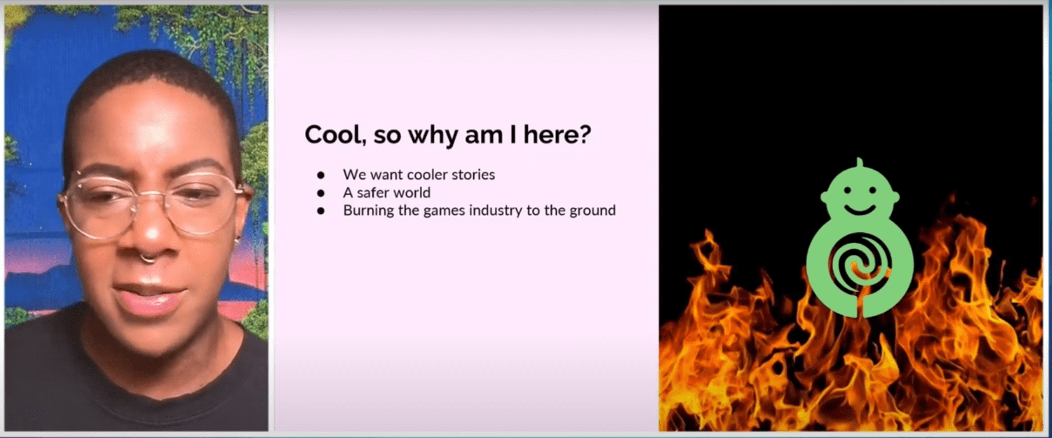Click the bullet dot before 'A safer world'
Image resolution: width=1052 pixels, height=438 pixels.
[320, 193]
